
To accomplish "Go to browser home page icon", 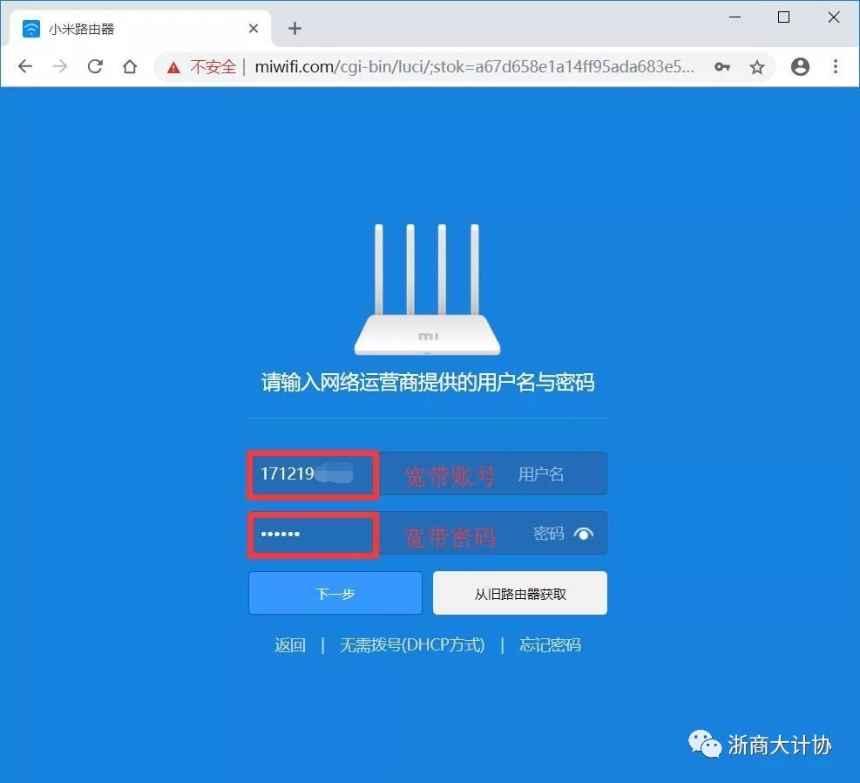I will click(x=130, y=67).
